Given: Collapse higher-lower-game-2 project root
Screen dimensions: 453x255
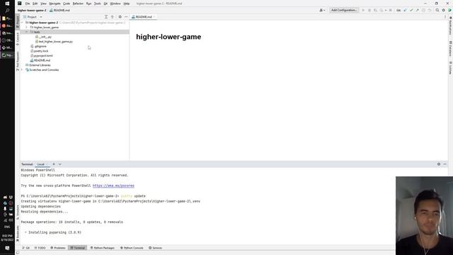Looking at the screenshot, I should pos(22,23).
